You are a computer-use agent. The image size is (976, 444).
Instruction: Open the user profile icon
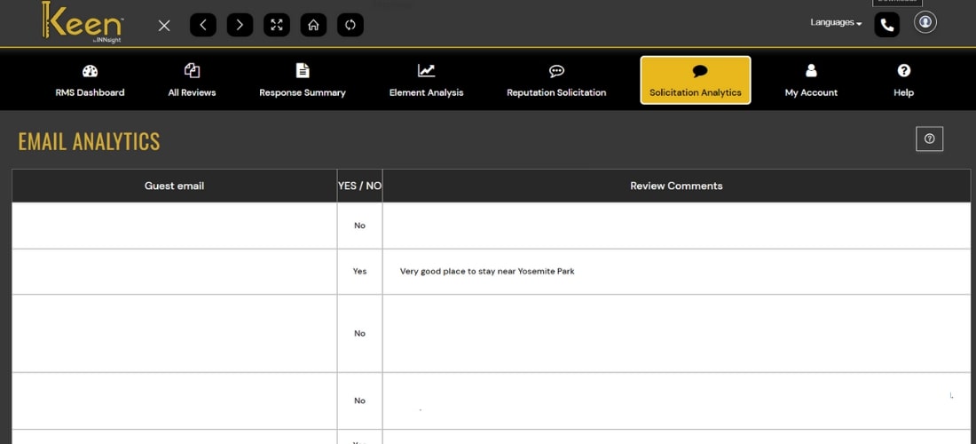point(925,22)
